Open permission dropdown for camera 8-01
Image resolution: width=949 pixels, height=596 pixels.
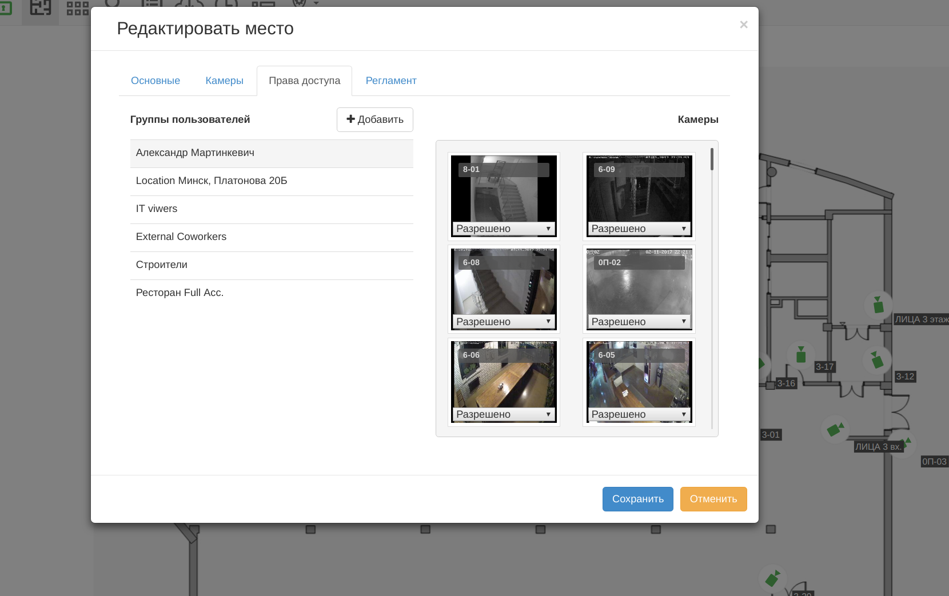point(504,229)
